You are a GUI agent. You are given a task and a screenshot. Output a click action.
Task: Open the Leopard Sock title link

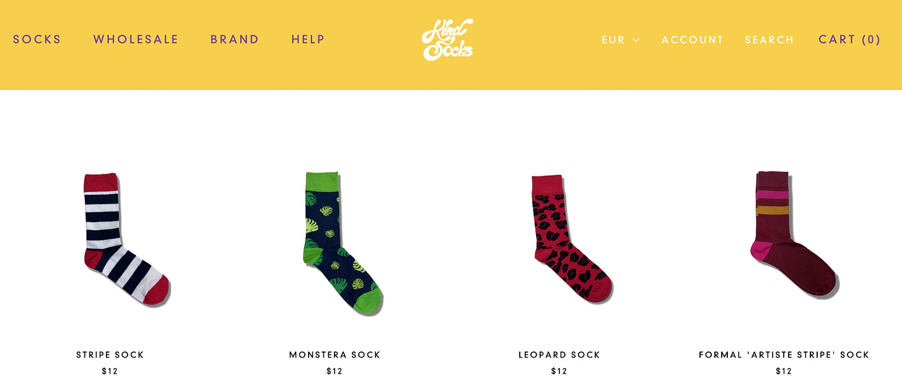559,355
